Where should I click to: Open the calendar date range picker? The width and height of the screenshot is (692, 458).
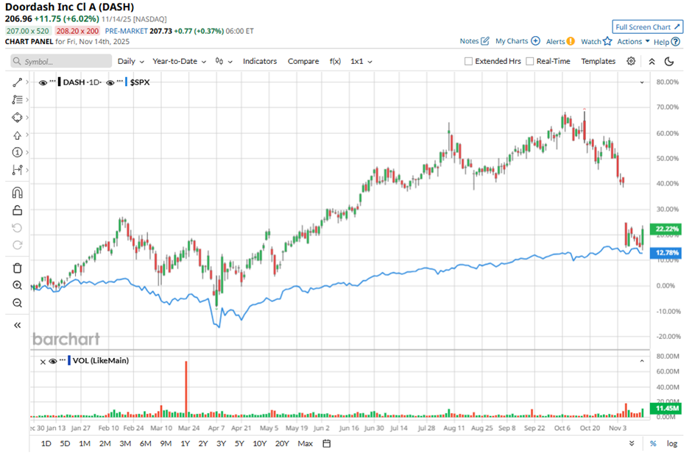[327, 443]
